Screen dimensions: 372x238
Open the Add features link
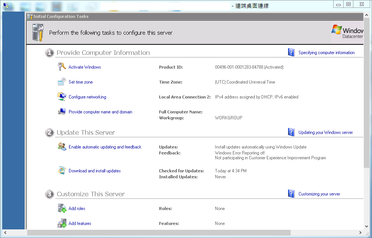[x=80, y=223]
